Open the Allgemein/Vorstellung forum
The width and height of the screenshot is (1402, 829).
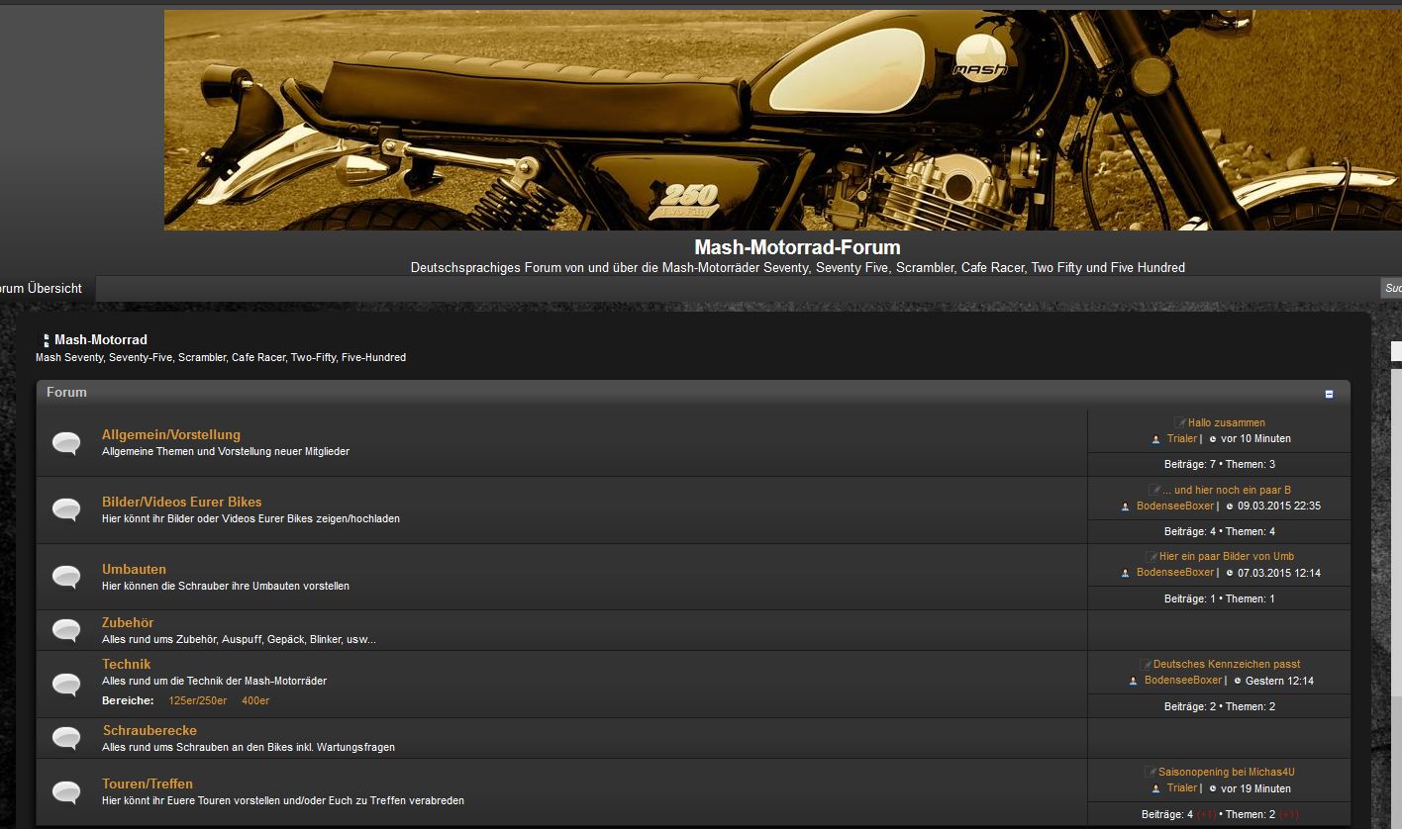coord(171,434)
